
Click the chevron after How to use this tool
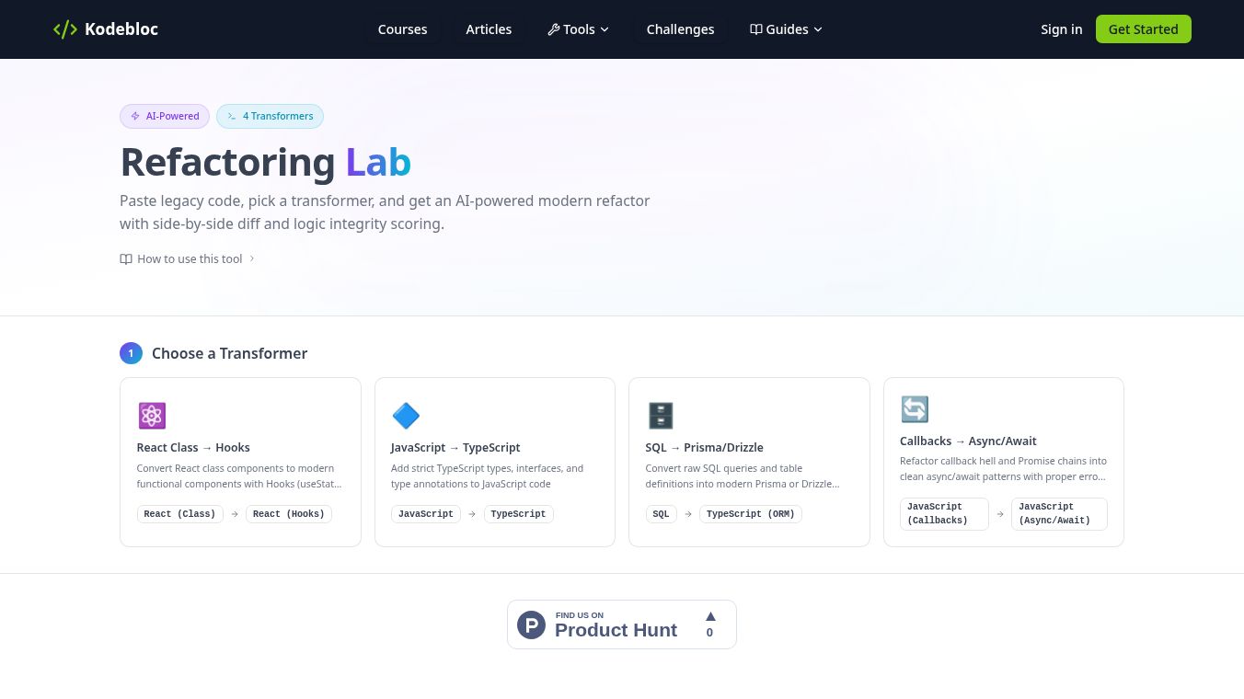coord(252,259)
